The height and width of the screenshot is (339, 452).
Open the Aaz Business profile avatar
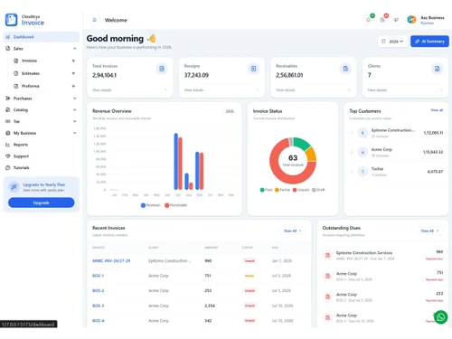(411, 20)
